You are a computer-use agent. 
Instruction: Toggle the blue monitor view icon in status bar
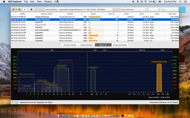pos(17,102)
